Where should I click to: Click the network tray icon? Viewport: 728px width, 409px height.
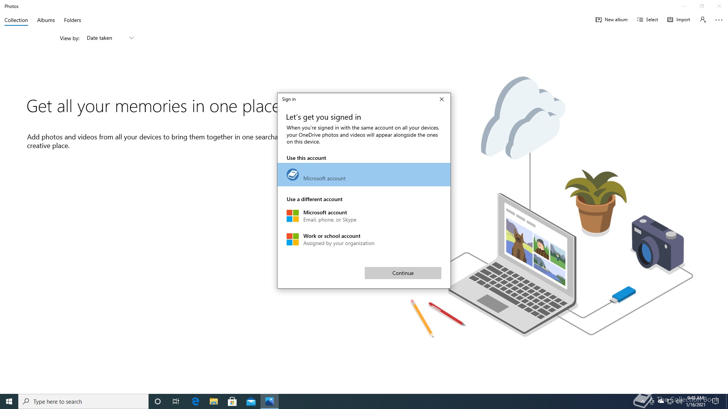click(670, 401)
